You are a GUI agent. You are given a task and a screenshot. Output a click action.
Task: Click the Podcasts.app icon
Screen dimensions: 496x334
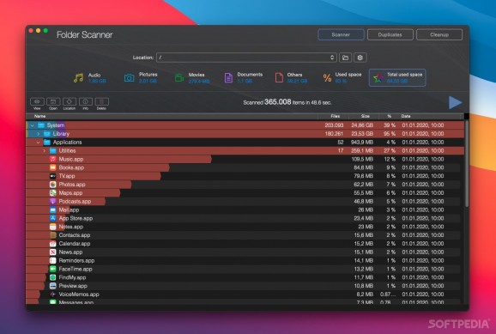click(x=53, y=202)
